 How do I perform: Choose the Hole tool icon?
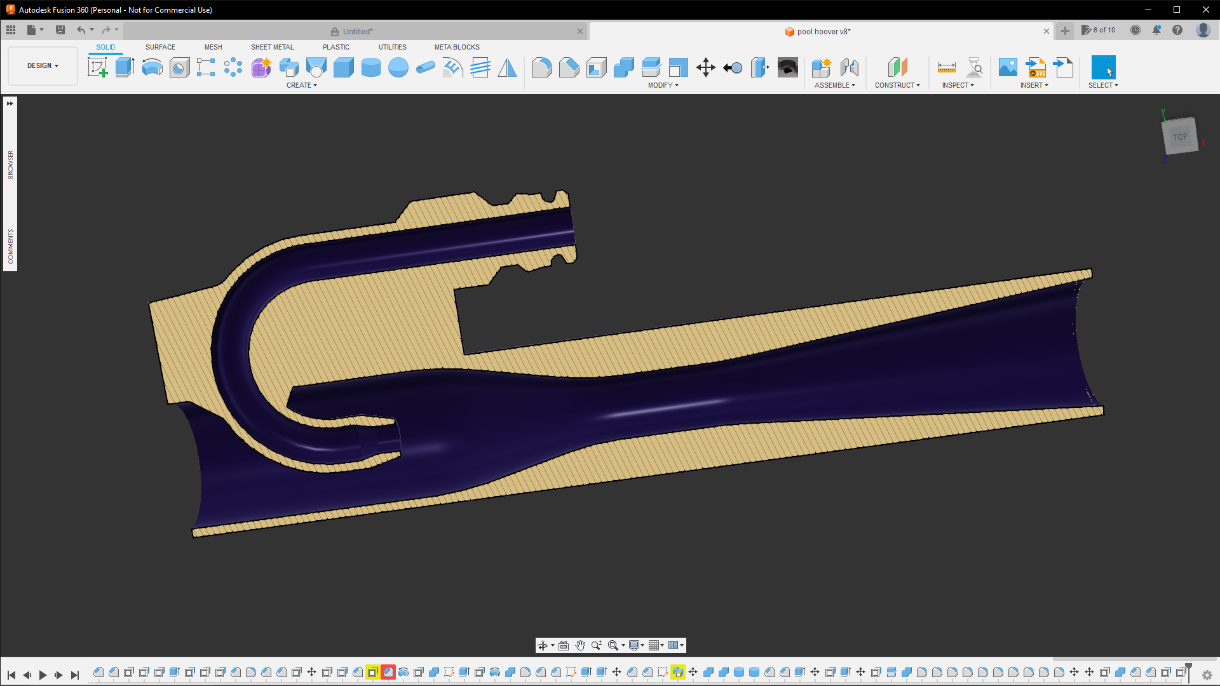[179, 67]
